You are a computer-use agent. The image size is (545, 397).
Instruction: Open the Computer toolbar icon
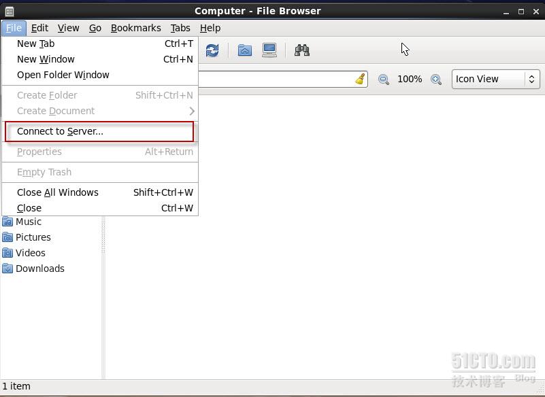tap(269, 50)
